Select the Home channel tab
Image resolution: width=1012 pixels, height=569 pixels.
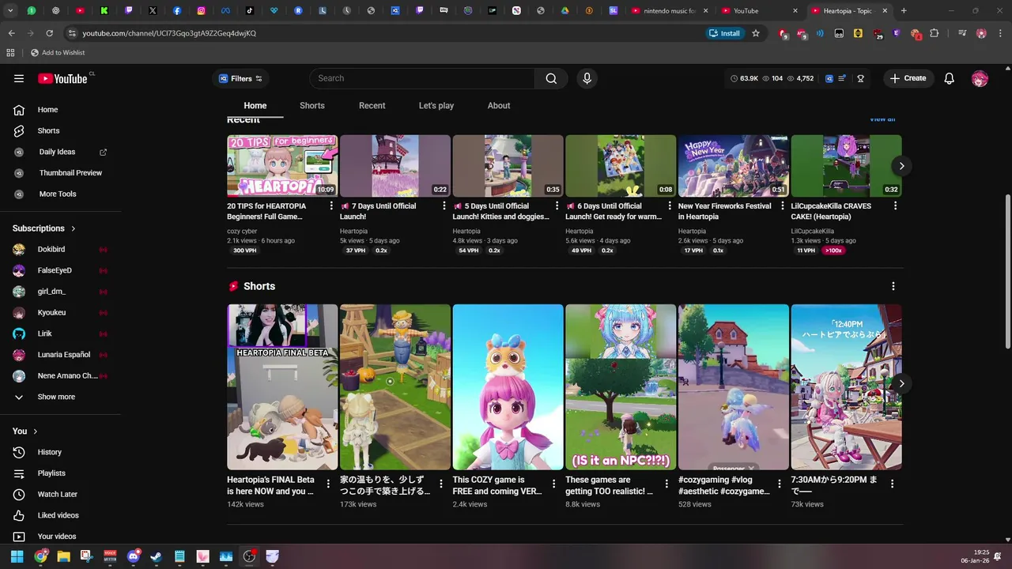click(255, 105)
